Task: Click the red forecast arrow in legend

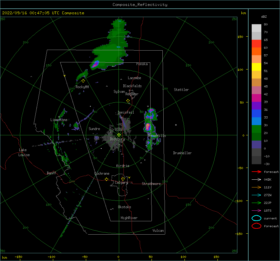Action: click(x=256, y=172)
